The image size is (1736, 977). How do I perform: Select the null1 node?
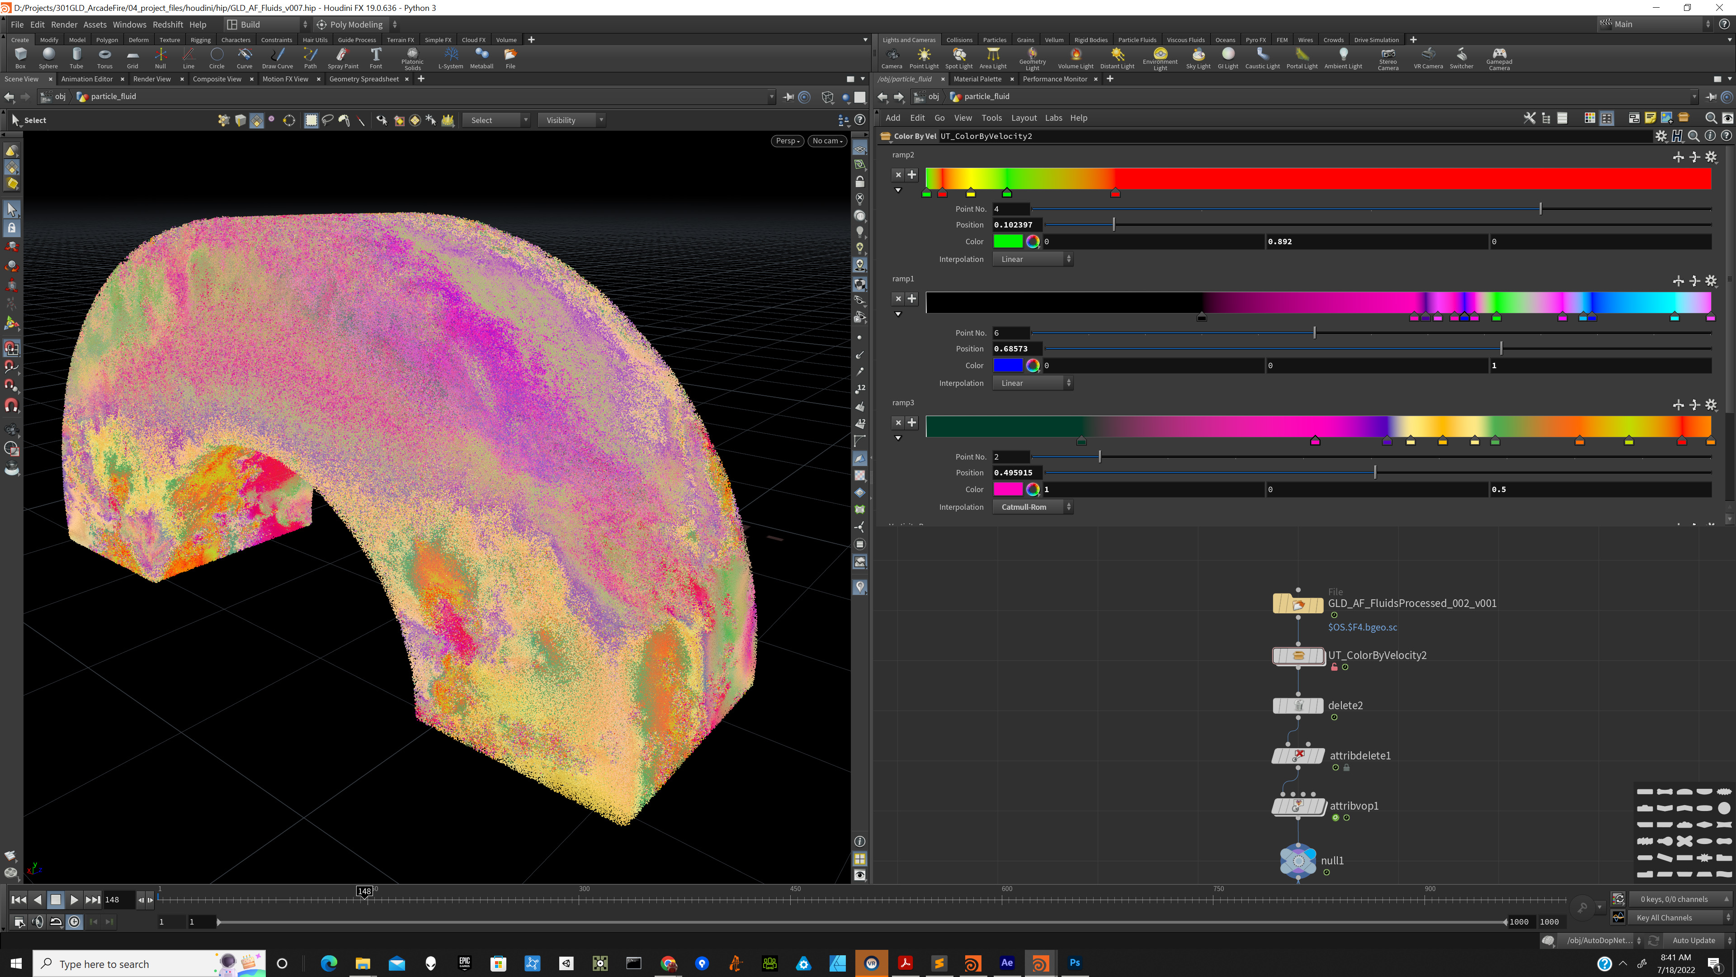pyautogui.click(x=1298, y=860)
